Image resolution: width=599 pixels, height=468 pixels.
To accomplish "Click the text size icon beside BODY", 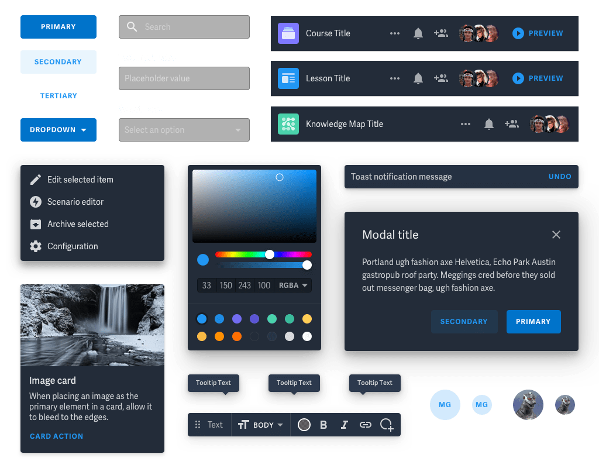I will coord(243,425).
